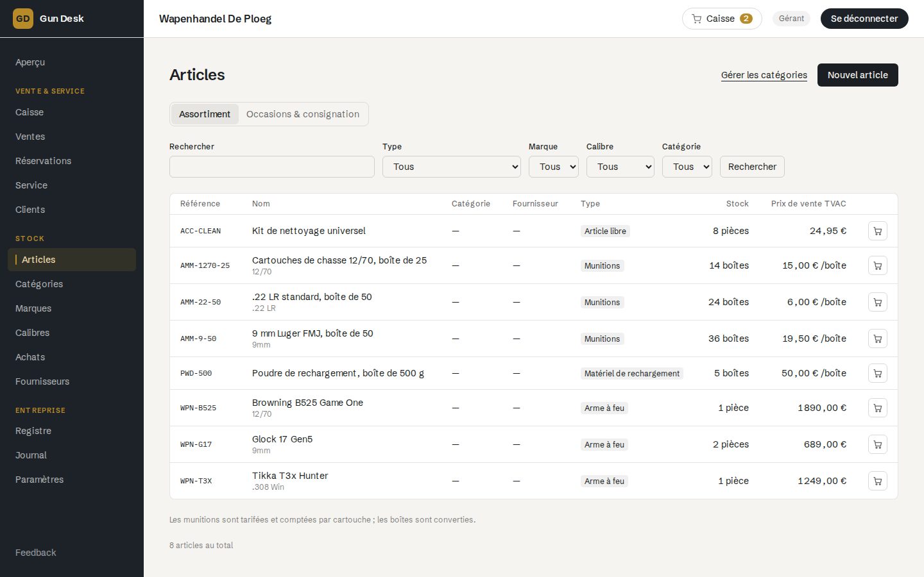Image resolution: width=924 pixels, height=577 pixels.
Task: Click the WPN-G17 reference cell
Action: pos(196,444)
